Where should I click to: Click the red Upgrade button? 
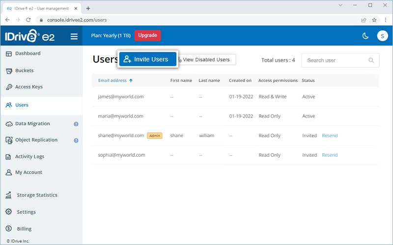pyautogui.click(x=147, y=35)
